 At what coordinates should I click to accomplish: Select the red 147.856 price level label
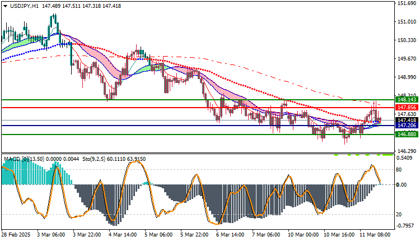407,108
